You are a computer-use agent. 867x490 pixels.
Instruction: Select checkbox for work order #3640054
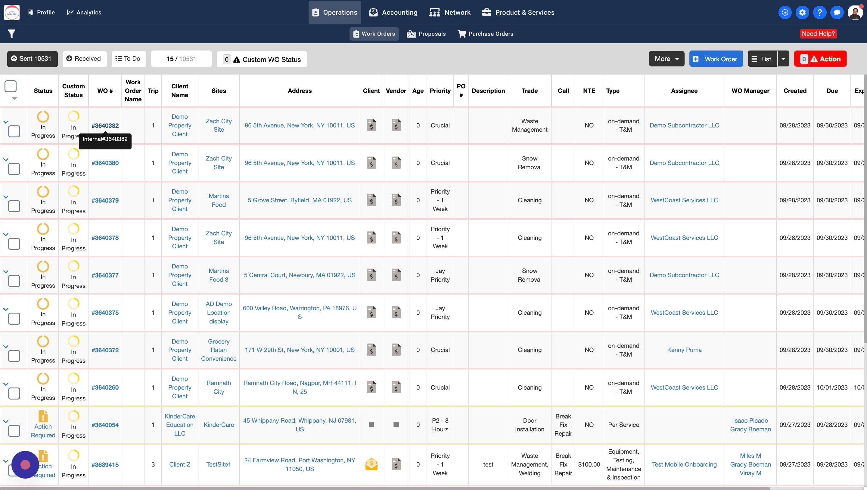[14, 430]
